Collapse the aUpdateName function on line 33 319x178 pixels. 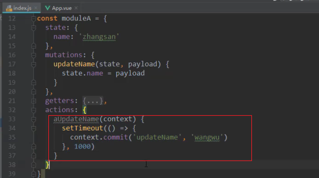point(34,119)
